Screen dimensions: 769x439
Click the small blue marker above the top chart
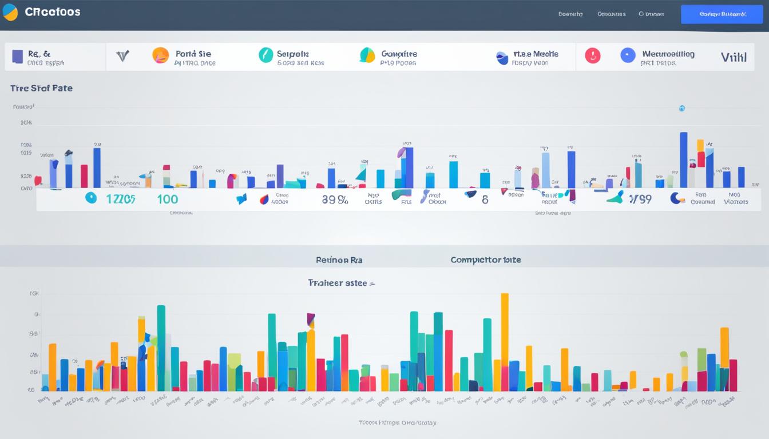[681, 107]
